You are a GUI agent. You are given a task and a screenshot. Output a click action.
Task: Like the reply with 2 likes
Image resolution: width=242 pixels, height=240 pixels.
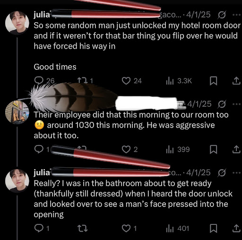coord(126,149)
